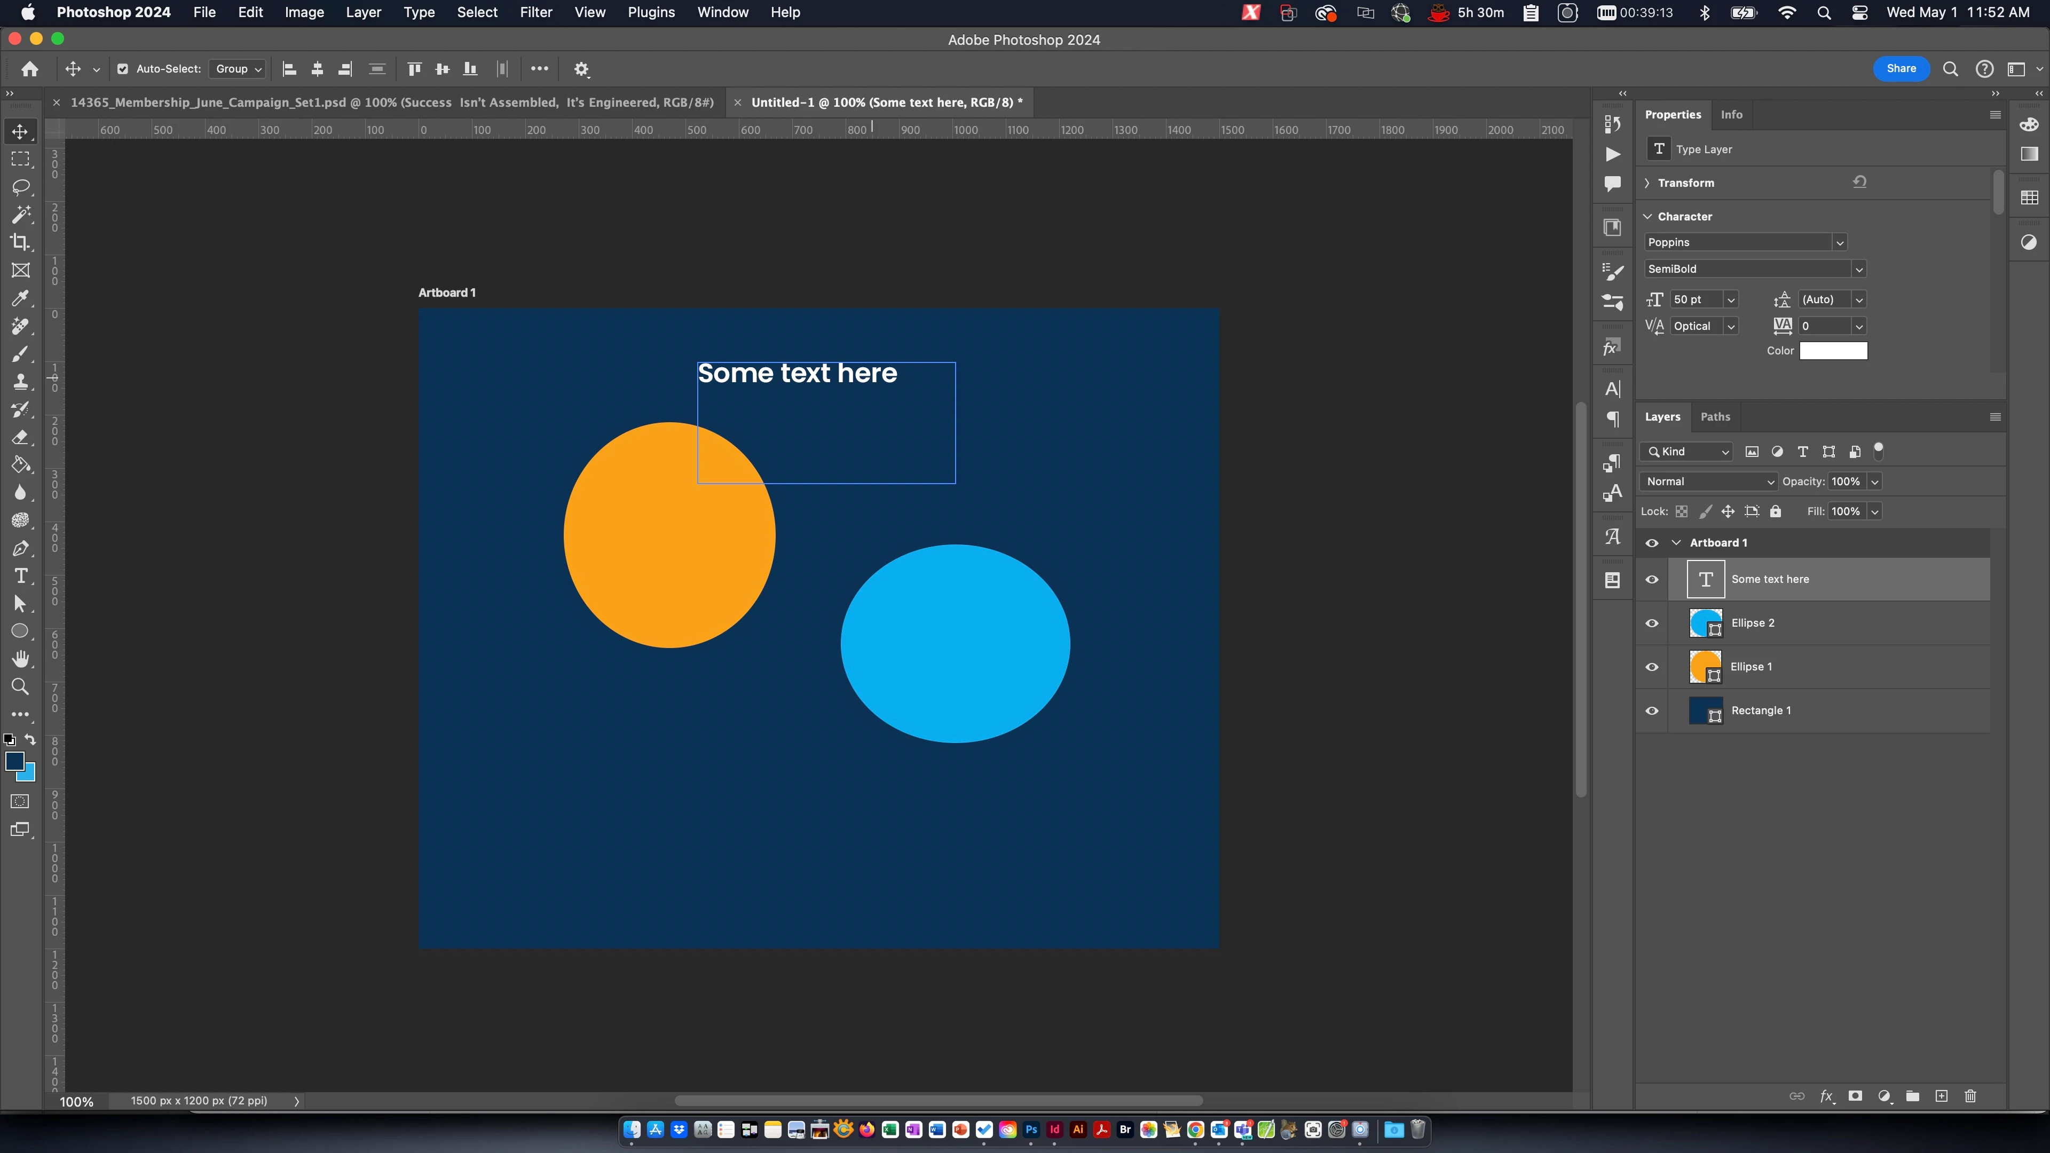The height and width of the screenshot is (1153, 2050).
Task: Click the create new layer icon
Action: tap(1941, 1096)
